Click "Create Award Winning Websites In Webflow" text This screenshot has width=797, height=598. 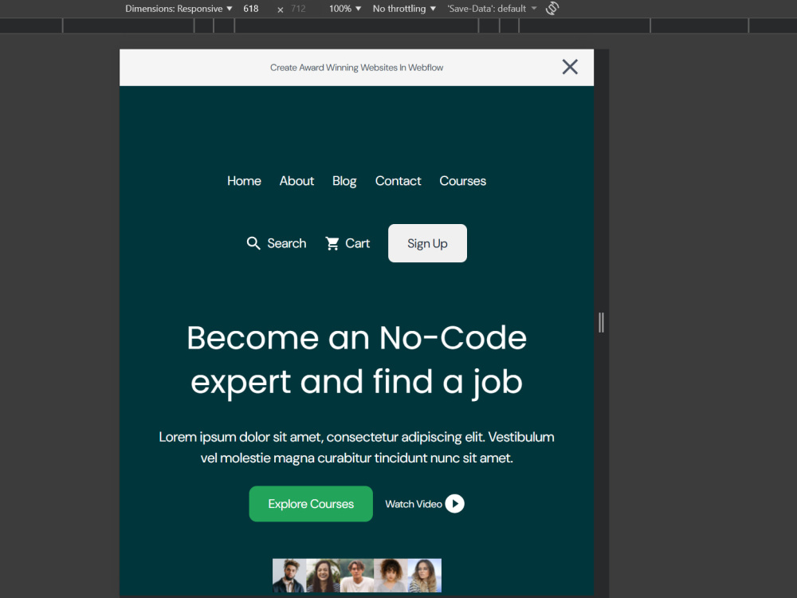click(356, 68)
